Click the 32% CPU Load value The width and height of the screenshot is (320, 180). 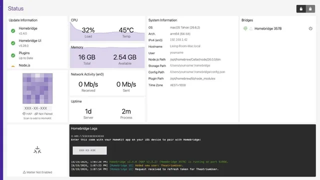(x=88, y=30)
